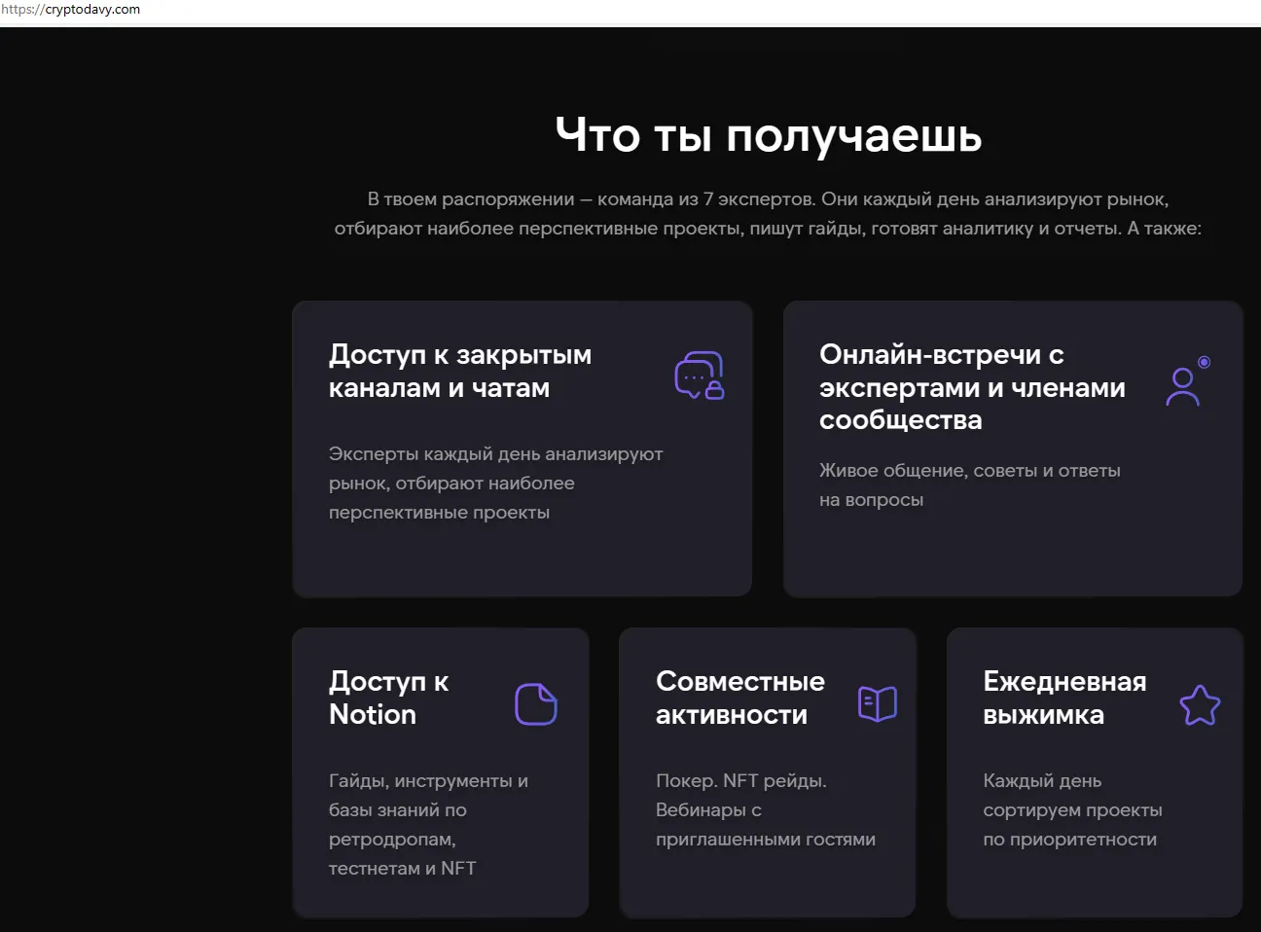Screen dimensions: 1261x932
Task: Click text Покер. NFT рейды. Вебинары
Action: point(766,809)
